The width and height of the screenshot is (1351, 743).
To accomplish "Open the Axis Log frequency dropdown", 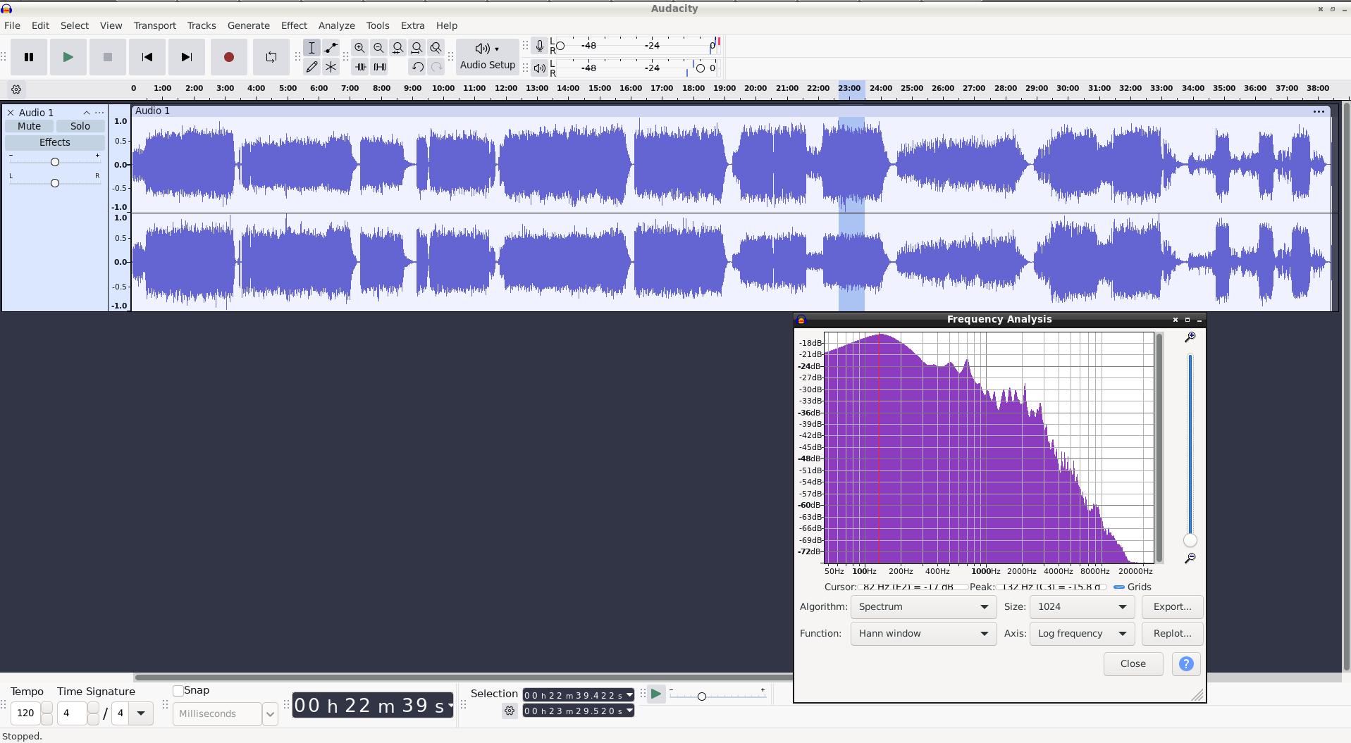I will click(x=1082, y=634).
